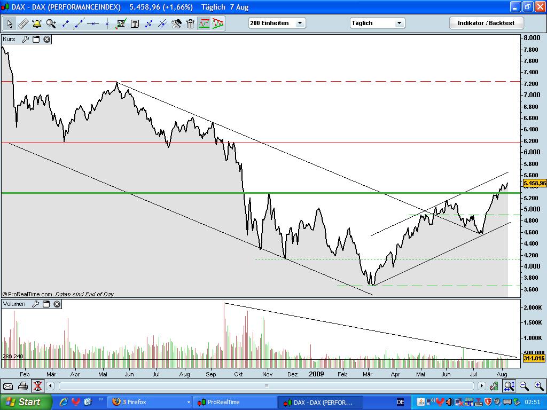Screen dimensions: 547x410
Task: Click the Volumen panel title
Action: [x=14, y=304]
